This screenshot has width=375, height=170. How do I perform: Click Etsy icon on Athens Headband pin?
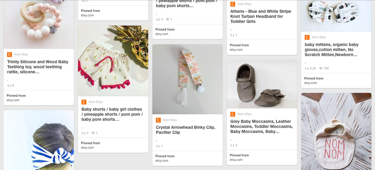233,4
